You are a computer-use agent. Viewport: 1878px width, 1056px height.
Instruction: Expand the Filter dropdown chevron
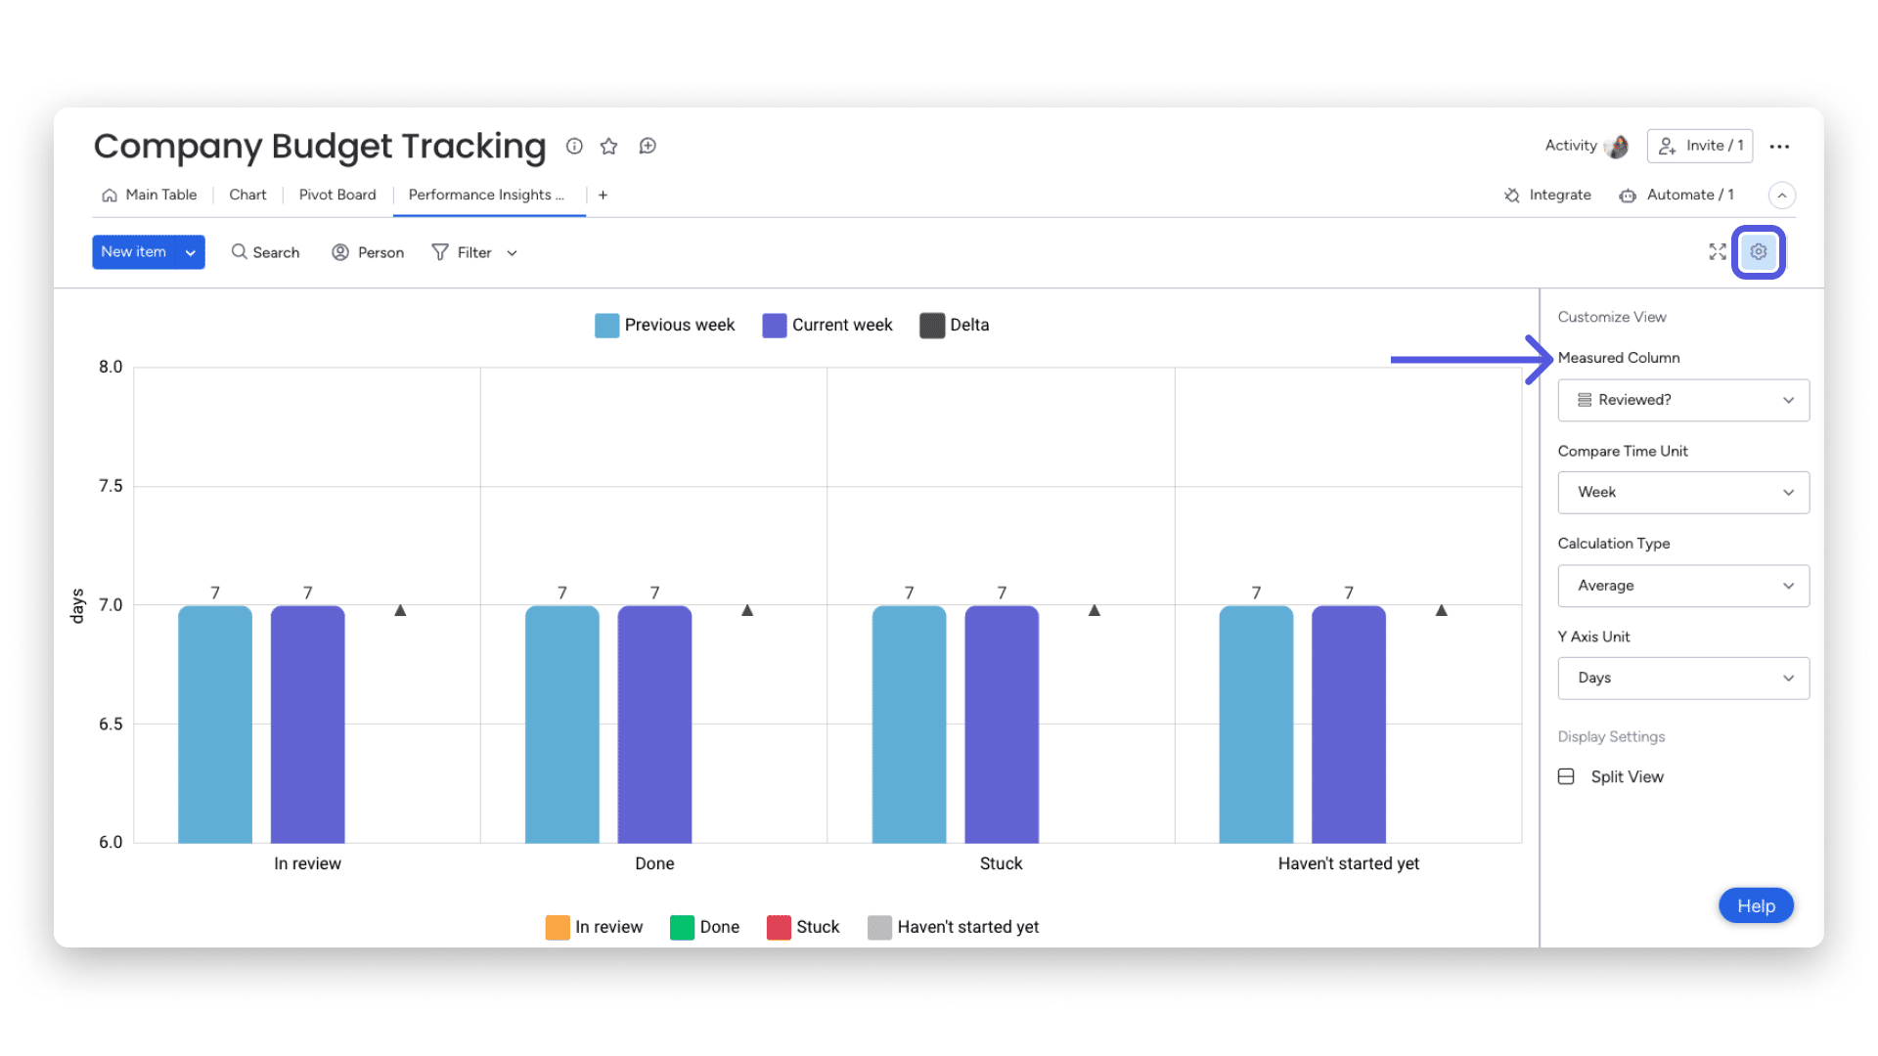(x=512, y=252)
